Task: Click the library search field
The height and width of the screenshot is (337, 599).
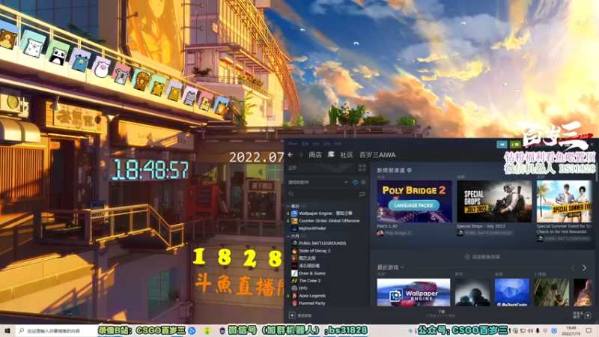Action: click(323, 194)
